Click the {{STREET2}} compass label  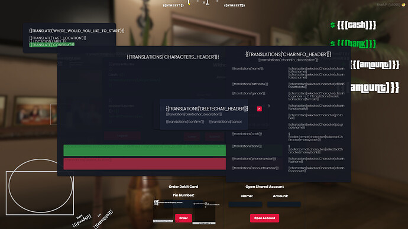coord(234,5)
